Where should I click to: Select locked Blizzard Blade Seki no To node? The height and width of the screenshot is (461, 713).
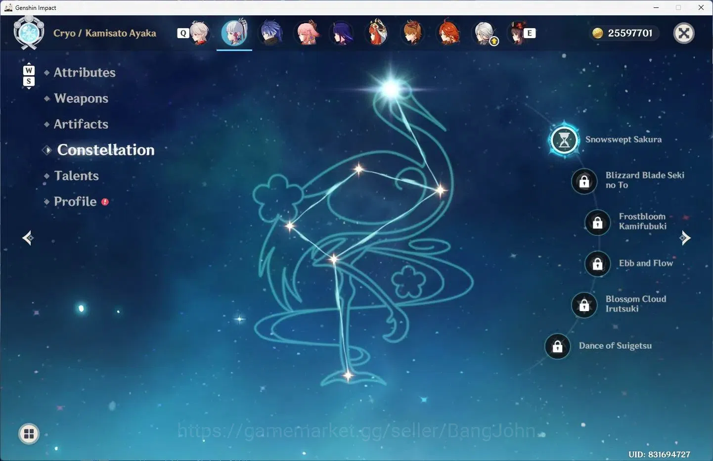click(x=584, y=181)
